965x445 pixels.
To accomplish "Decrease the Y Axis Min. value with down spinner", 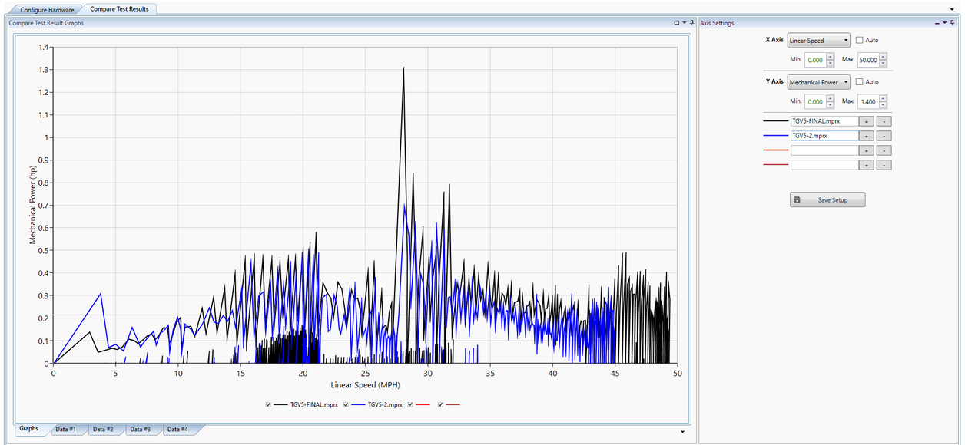I will (x=830, y=104).
